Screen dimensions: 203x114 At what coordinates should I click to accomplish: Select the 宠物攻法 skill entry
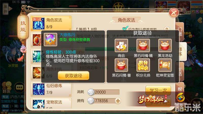click(51, 103)
